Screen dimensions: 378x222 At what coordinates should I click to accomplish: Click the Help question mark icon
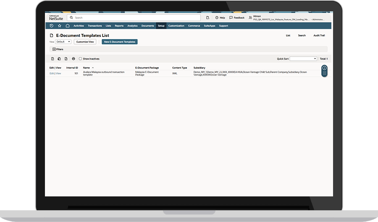coord(217,18)
